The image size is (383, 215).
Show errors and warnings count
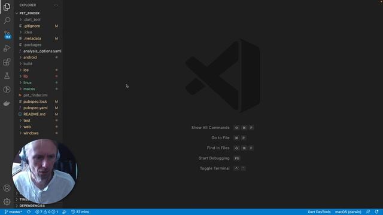47,212
